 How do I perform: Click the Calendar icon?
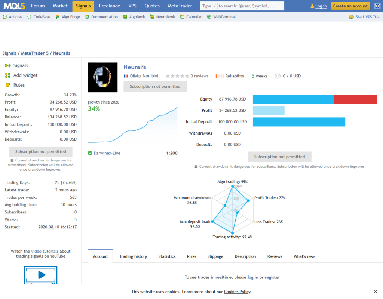click(182, 17)
